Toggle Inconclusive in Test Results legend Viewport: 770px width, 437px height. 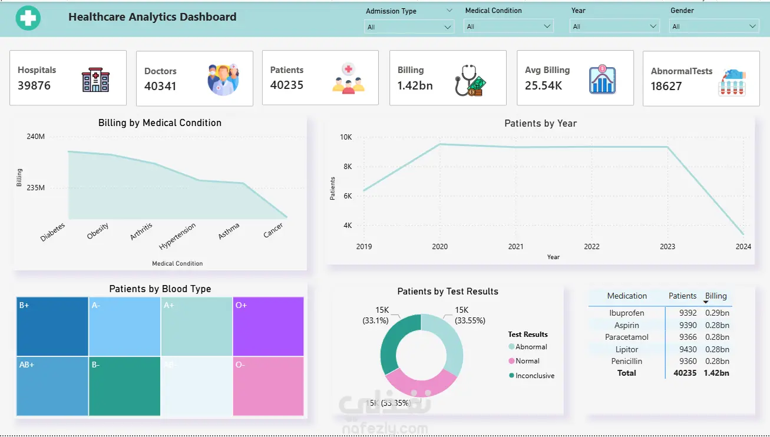(x=531, y=376)
